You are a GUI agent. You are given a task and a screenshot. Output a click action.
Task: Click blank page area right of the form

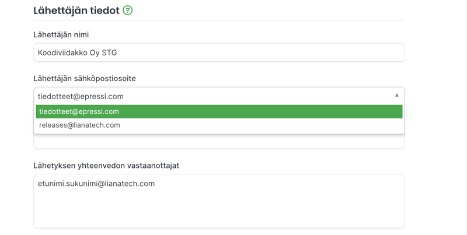point(436,119)
